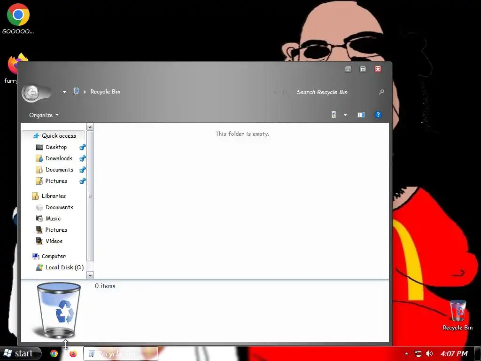Viewport: 481px width, 361px height.
Task: Click the breadcrumb chevron before Recycle Bin
Action: tap(85, 92)
